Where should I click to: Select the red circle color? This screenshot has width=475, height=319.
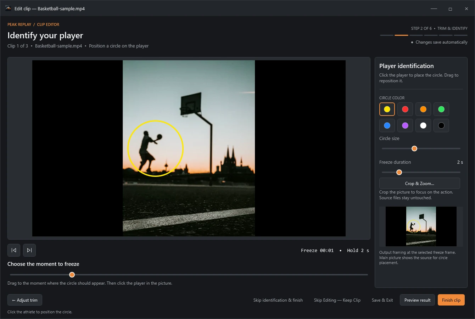click(405, 109)
